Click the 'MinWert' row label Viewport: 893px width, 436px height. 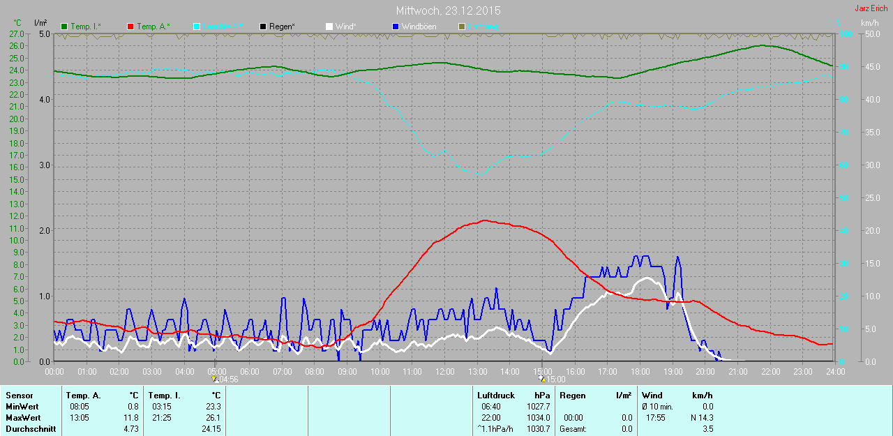[22, 407]
